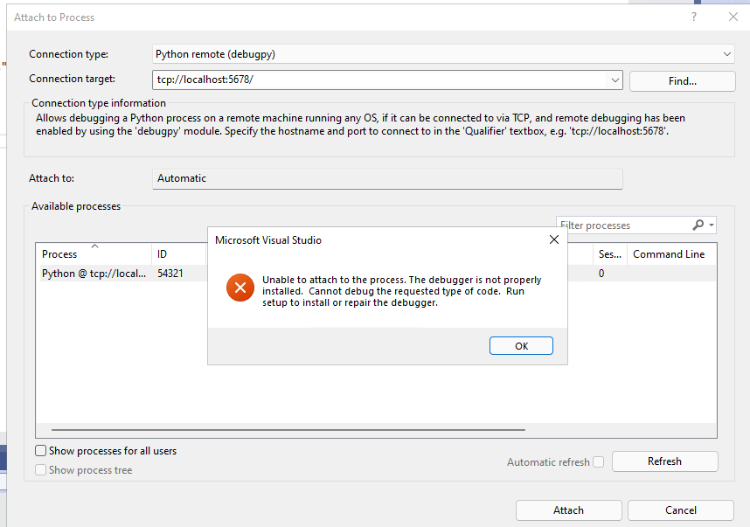Image resolution: width=750 pixels, height=527 pixels.
Task: Check the Show process tree option
Action: (x=40, y=469)
